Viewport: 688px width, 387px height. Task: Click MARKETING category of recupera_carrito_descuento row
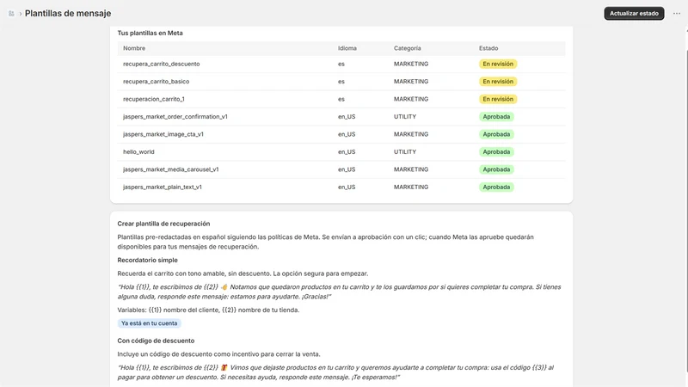tap(411, 64)
